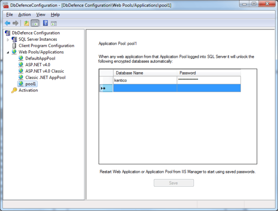Screen dimensions: 278x211
Task: Open the Action menu
Action: (25, 14)
